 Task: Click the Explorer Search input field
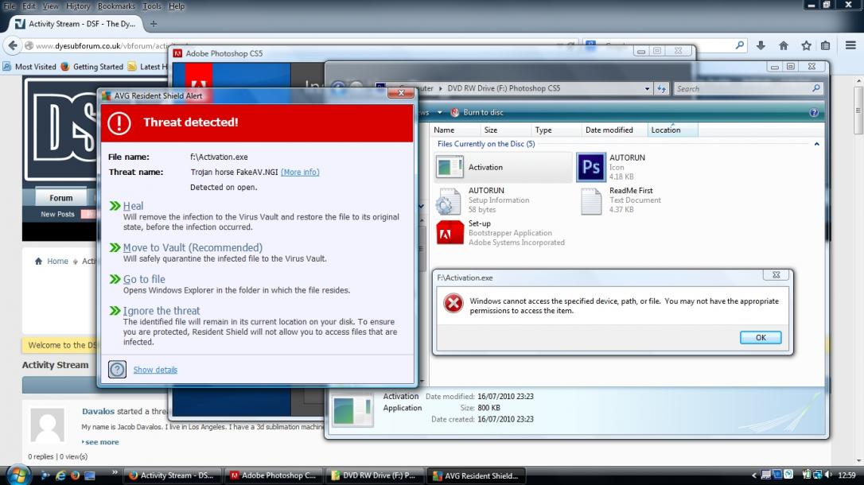(x=748, y=88)
